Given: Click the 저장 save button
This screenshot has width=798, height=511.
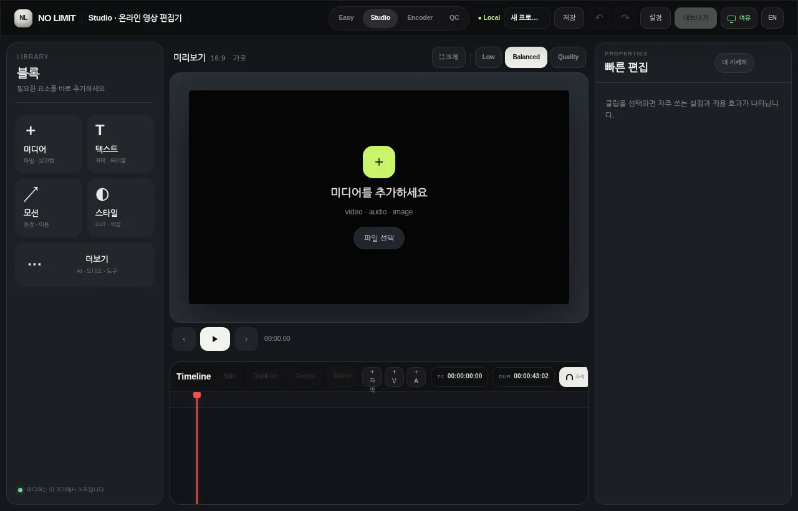Looking at the screenshot, I should tap(569, 18).
